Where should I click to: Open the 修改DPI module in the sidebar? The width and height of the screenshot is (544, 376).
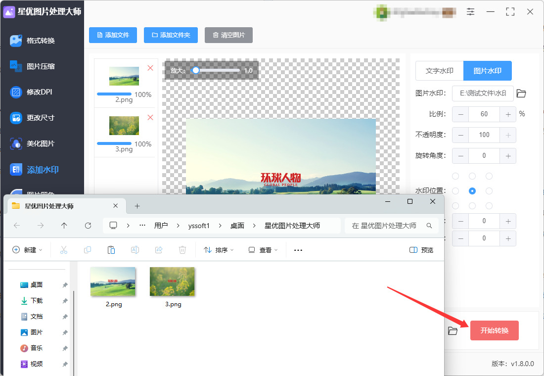coord(31,92)
